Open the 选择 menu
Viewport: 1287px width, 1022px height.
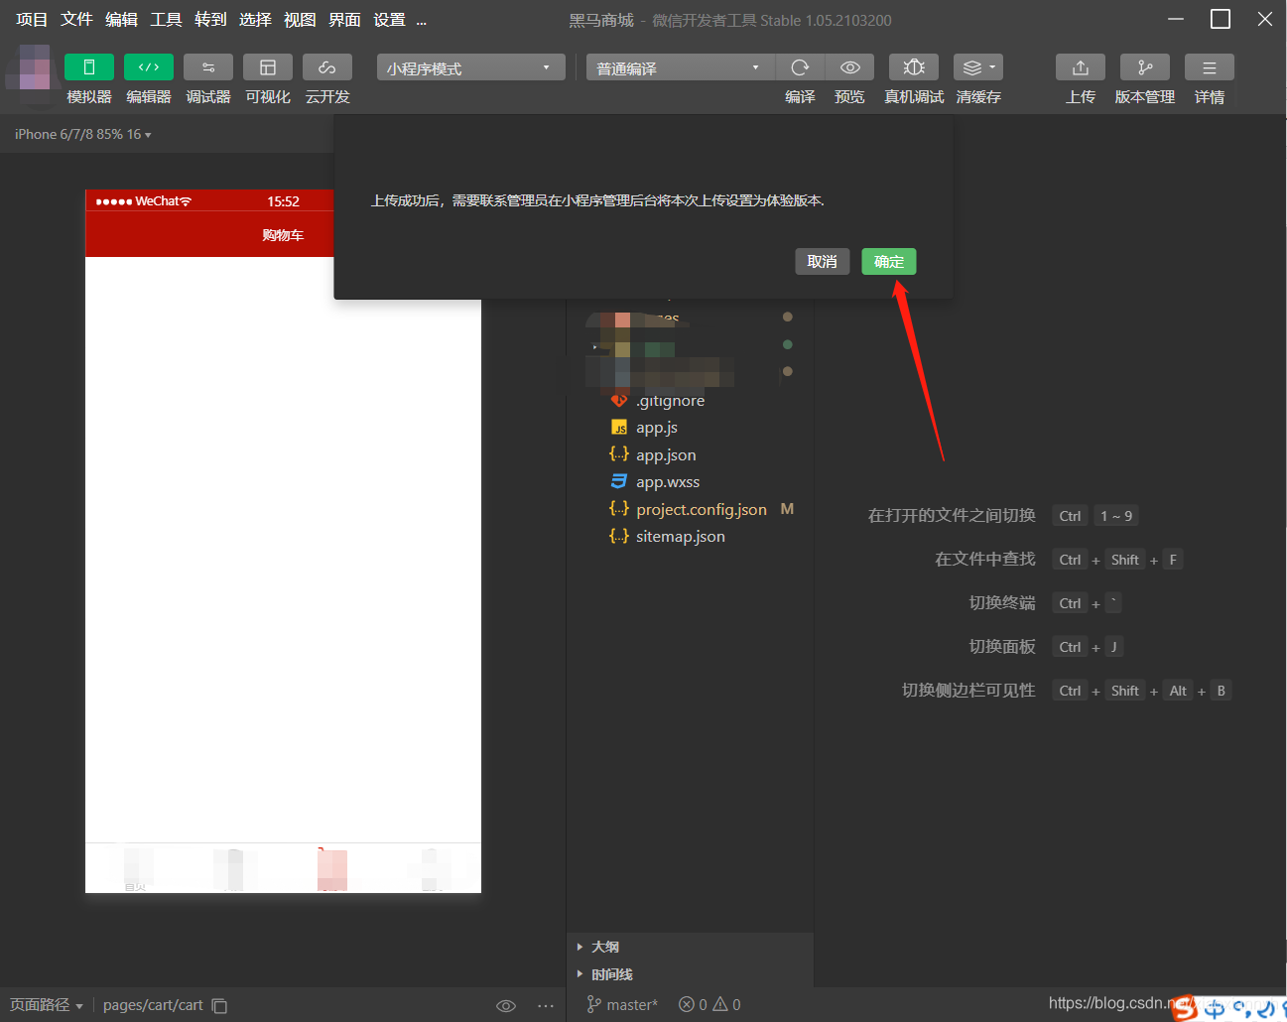coord(255,20)
